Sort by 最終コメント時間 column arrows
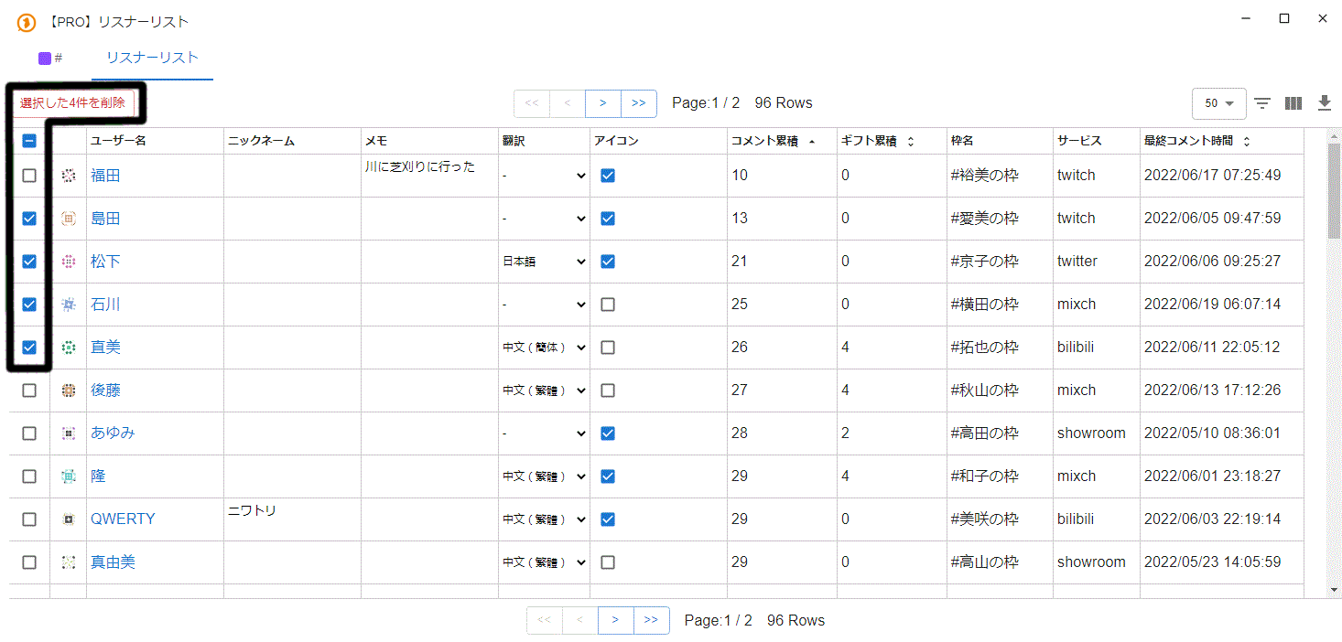This screenshot has height=642, width=1342. (x=1247, y=142)
